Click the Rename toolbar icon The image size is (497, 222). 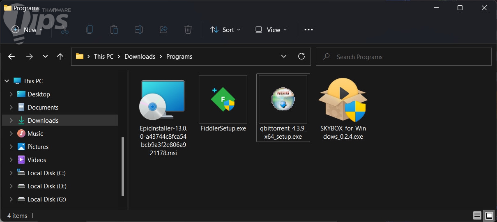(x=139, y=30)
